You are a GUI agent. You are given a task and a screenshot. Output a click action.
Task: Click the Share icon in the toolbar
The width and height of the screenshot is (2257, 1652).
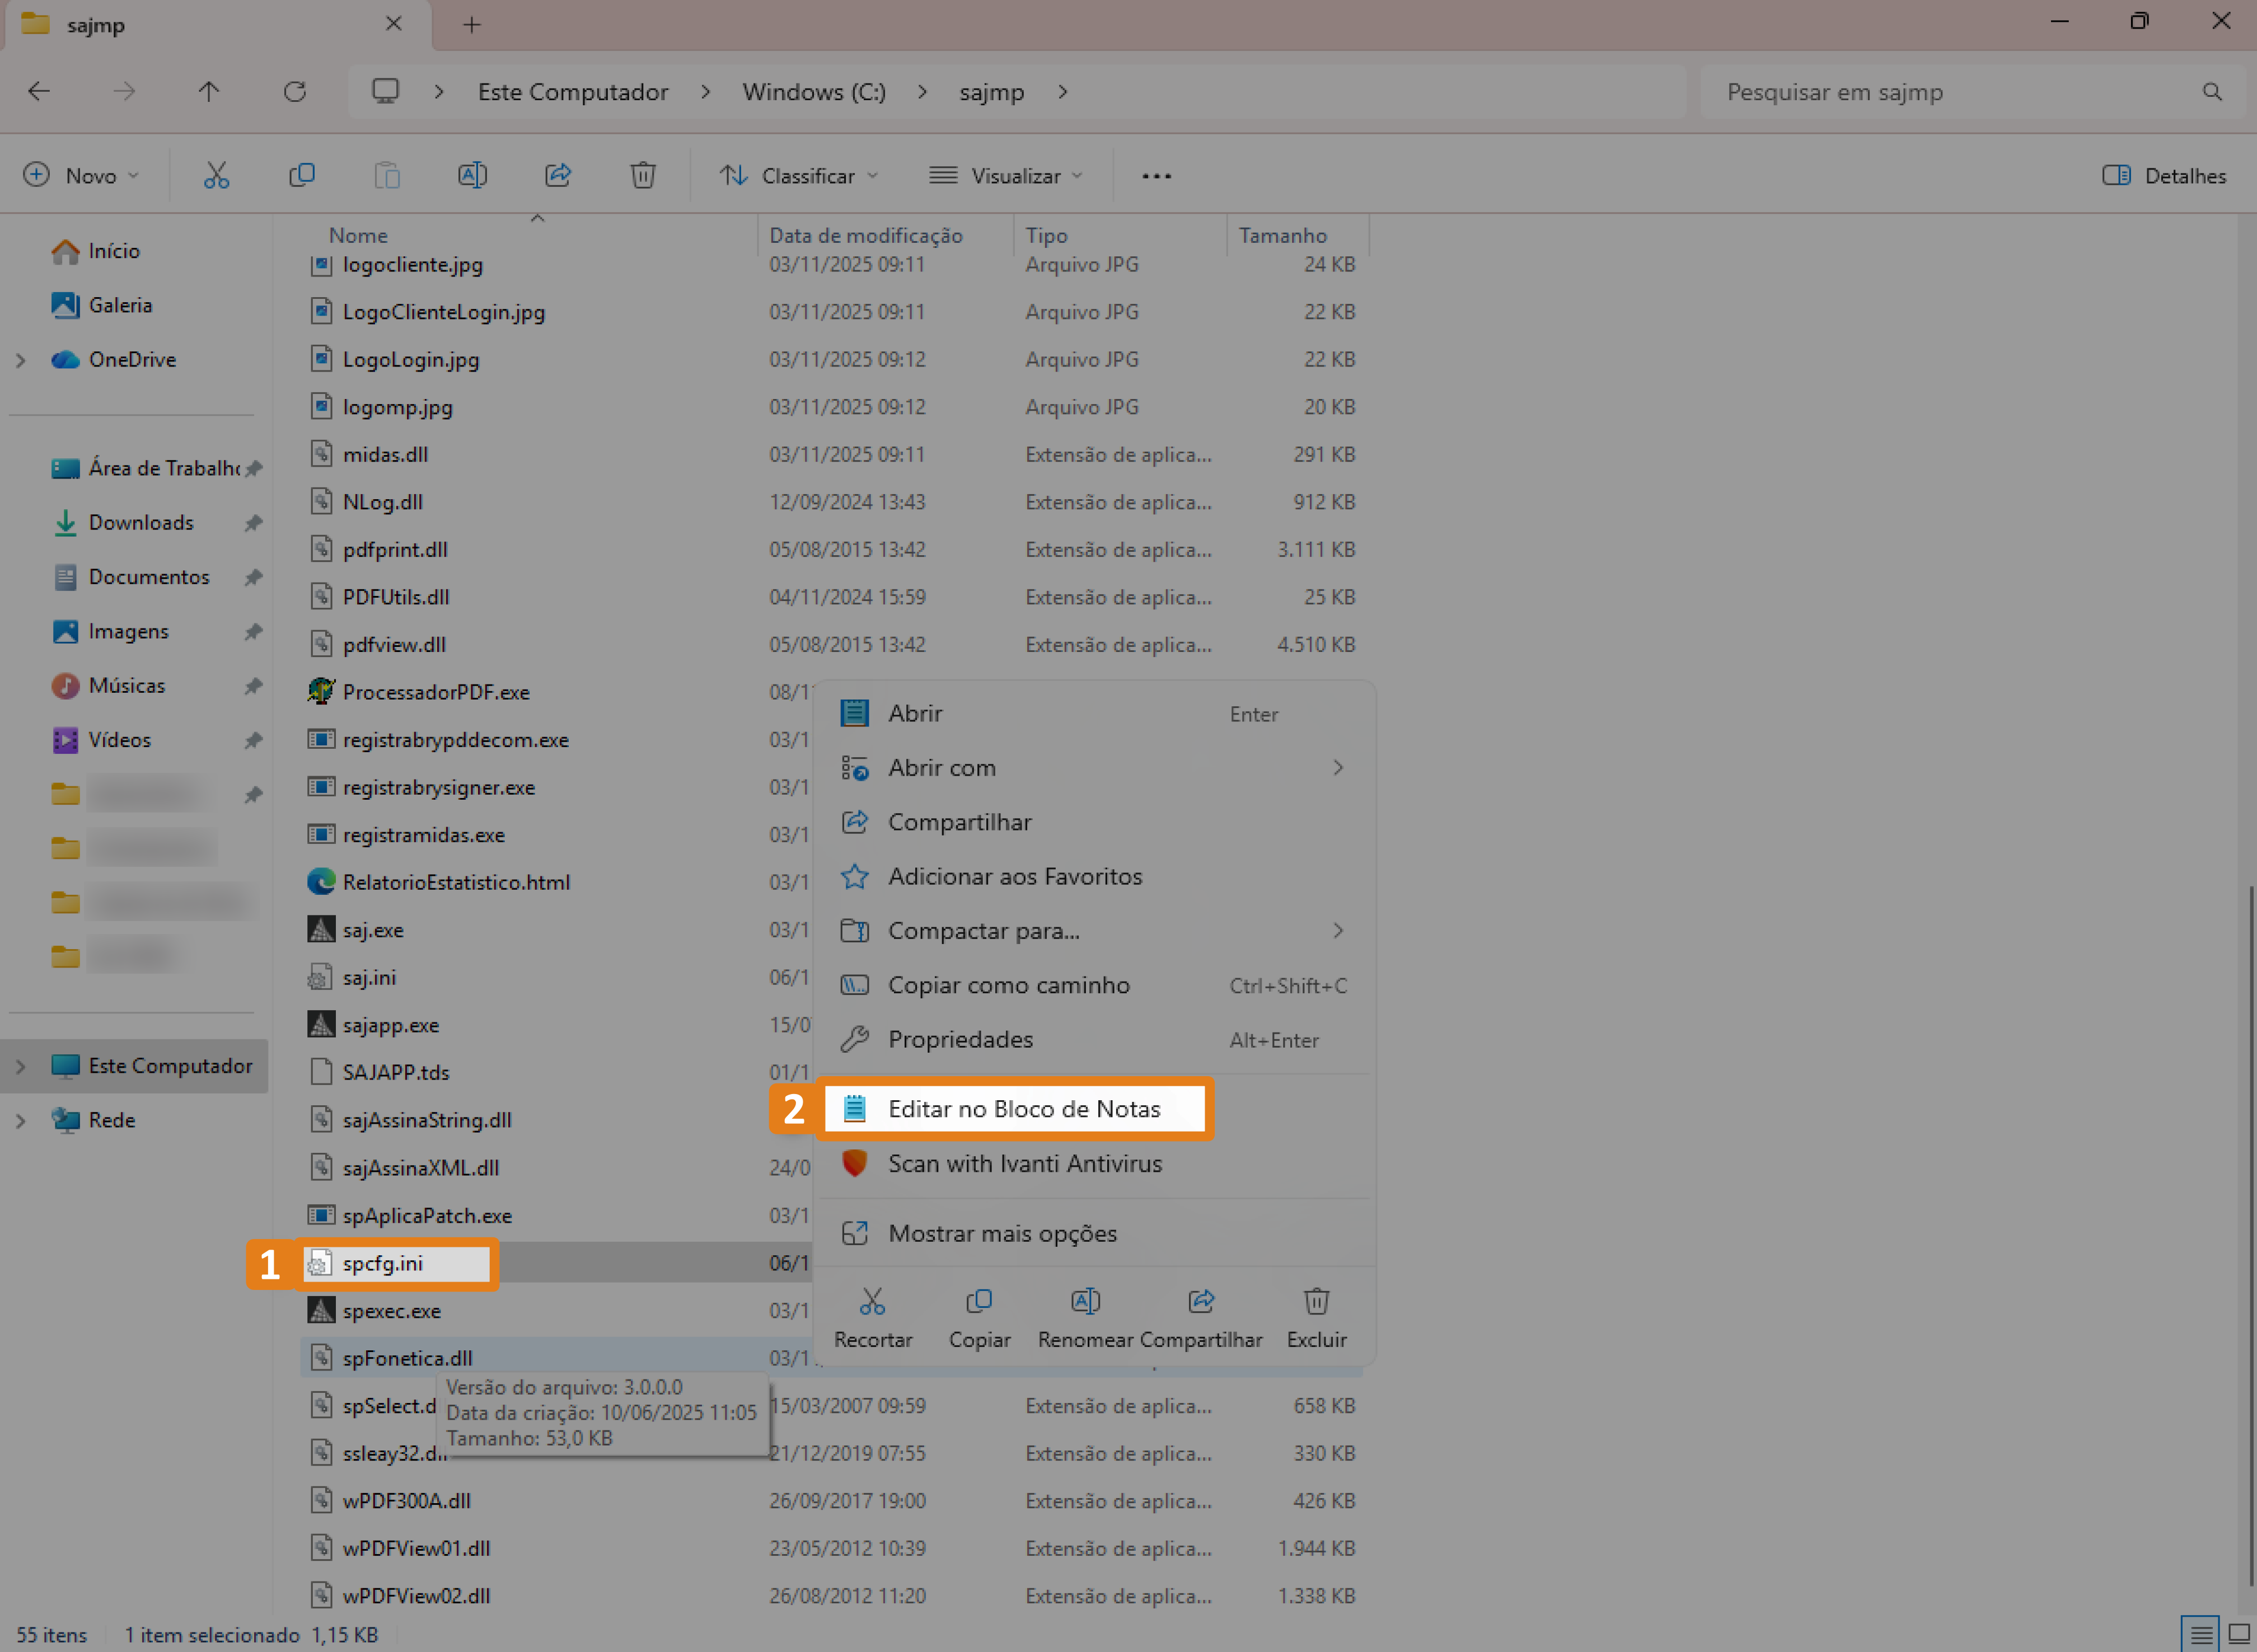point(558,176)
